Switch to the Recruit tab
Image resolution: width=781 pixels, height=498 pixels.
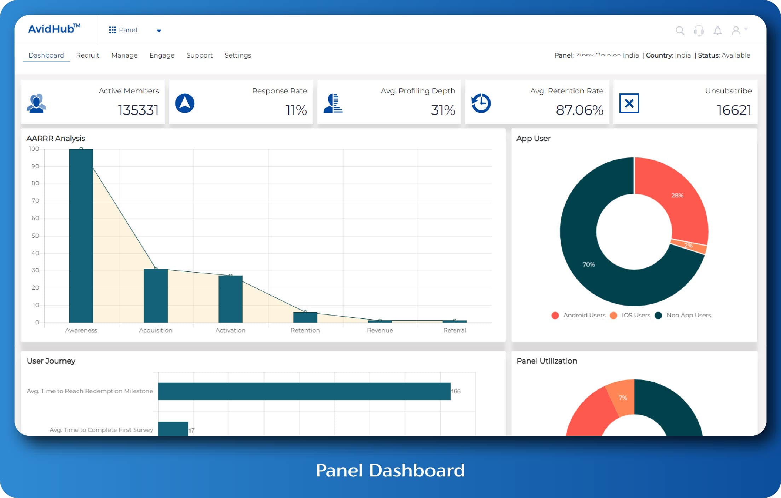click(87, 55)
